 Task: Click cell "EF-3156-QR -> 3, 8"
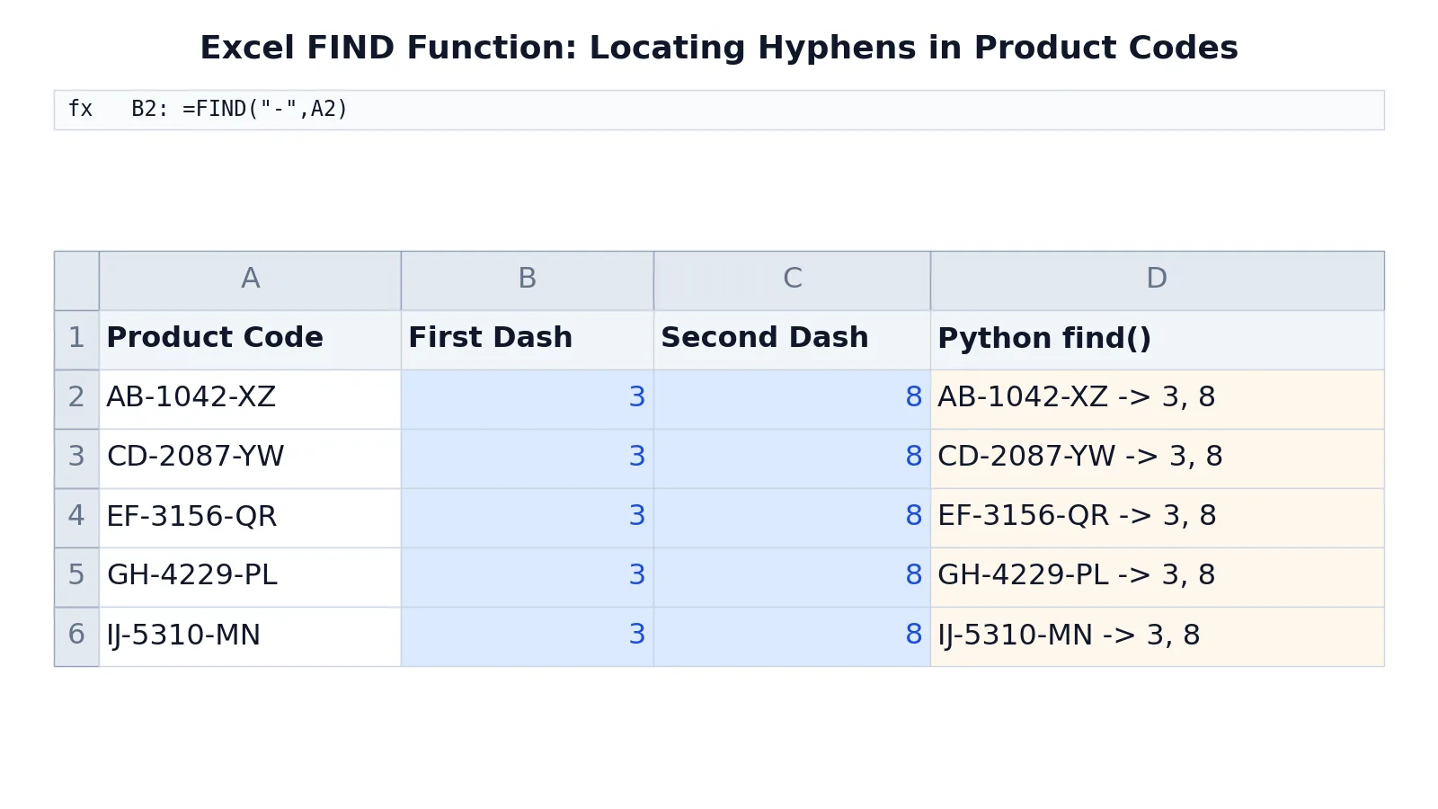pyautogui.click(x=1157, y=518)
